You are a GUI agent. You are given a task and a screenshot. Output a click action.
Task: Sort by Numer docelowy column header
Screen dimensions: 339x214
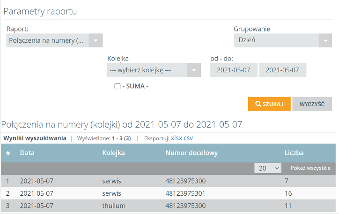point(192,153)
